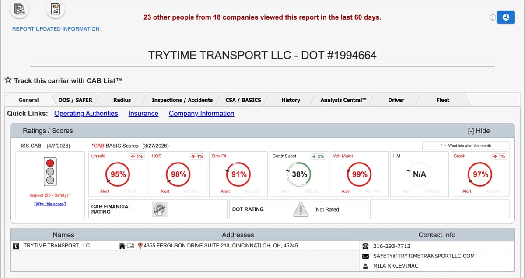Click the Unsafe BASIC label
525x278 pixels.
tap(98, 156)
